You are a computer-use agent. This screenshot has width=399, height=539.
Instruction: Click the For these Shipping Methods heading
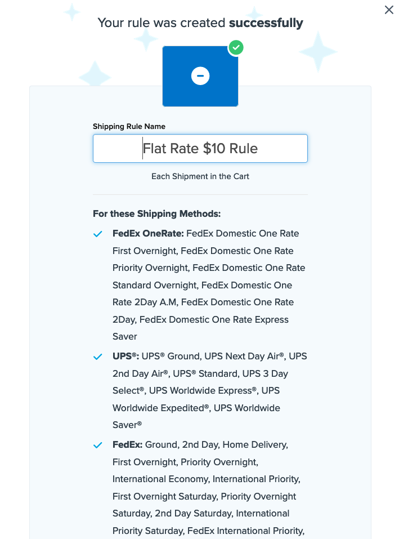point(156,214)
